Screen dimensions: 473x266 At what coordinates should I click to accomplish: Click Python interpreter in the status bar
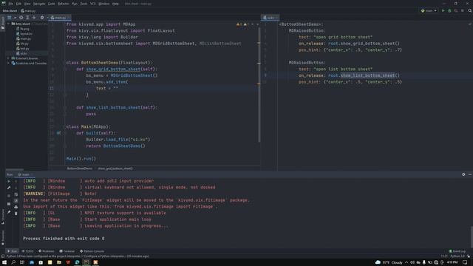[457, 256]
